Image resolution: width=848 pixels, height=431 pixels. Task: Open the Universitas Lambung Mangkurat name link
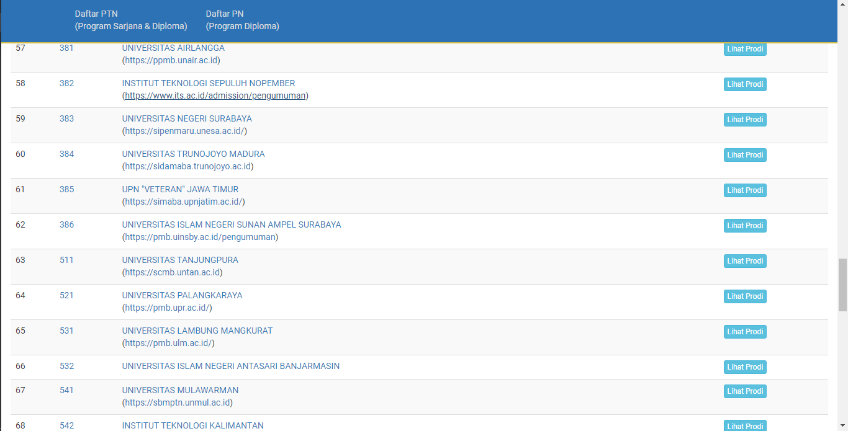[197, 331]
